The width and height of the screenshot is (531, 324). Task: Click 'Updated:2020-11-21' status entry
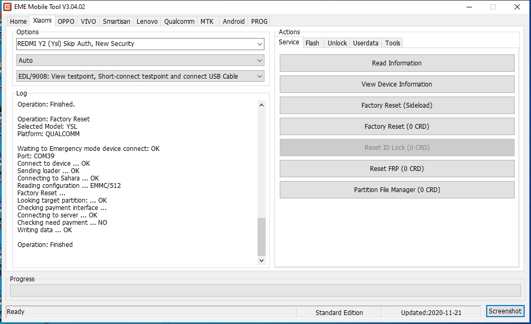(431, 313)
